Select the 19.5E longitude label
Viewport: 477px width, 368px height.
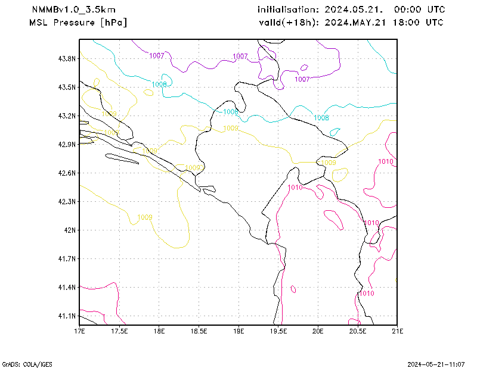click(278, 331)
